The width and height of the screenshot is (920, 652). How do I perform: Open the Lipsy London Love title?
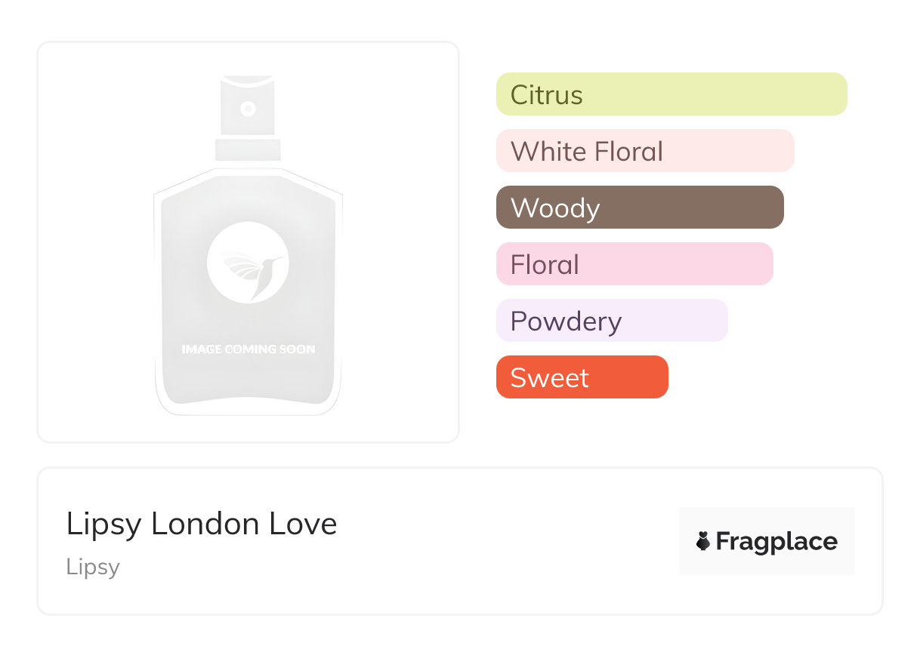[x=202, y=524]
